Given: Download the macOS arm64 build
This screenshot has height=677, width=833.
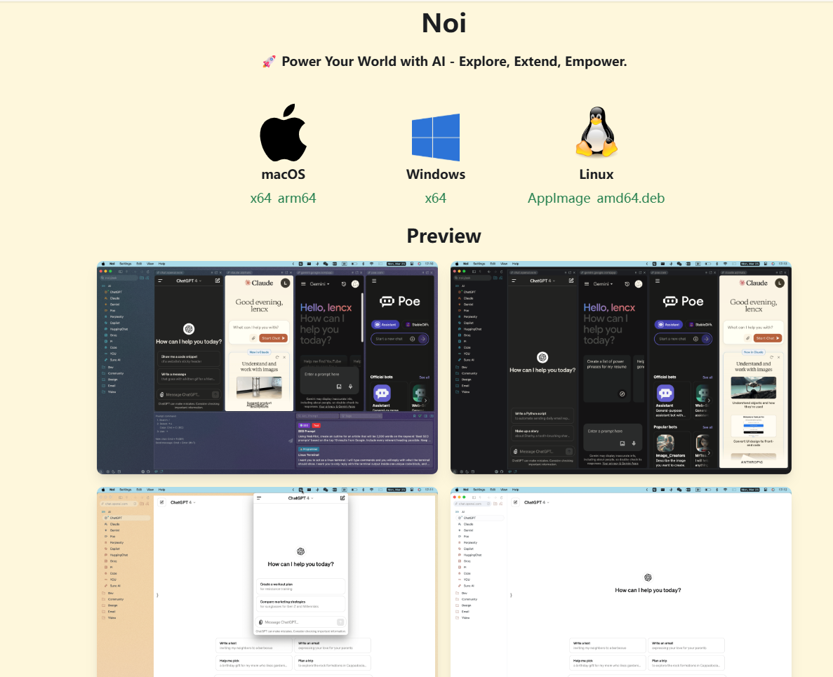Looking at the screenshot, I should 297,198.
